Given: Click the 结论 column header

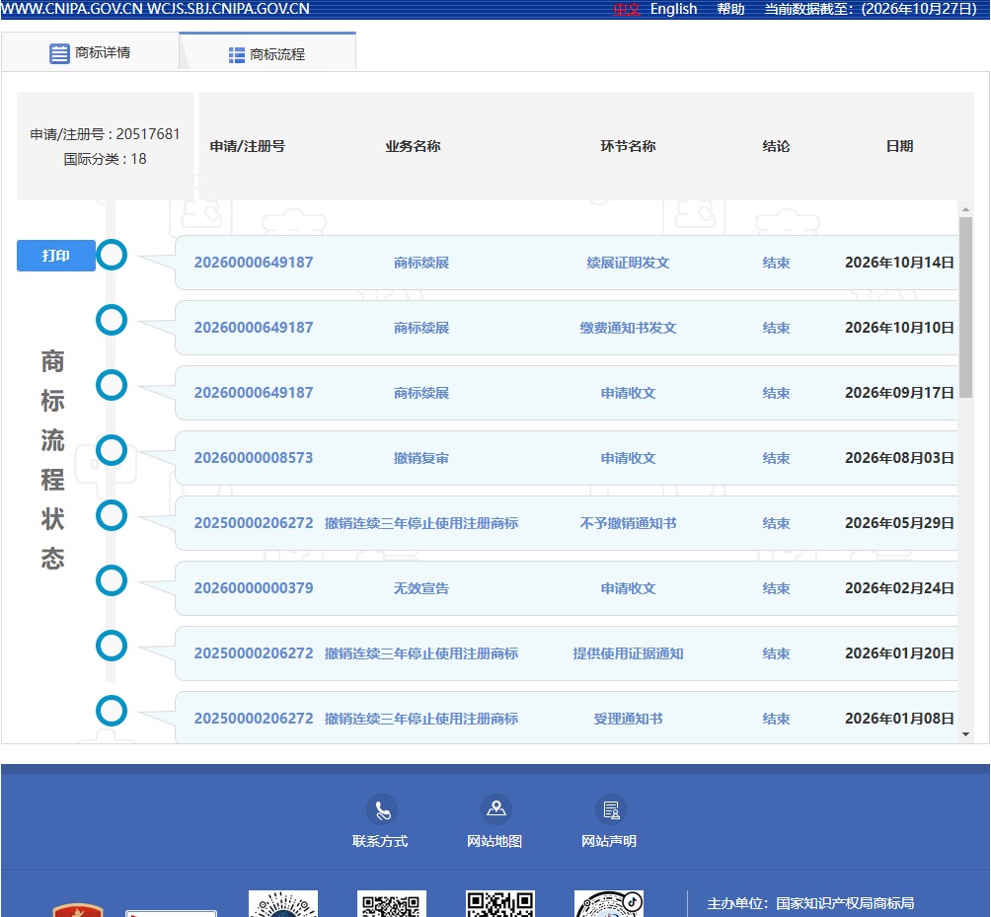Looking at the screenshot, I should point(776,146).
